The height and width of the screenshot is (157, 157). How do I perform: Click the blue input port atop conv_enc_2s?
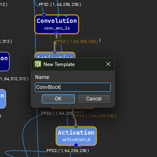[44, 15]
